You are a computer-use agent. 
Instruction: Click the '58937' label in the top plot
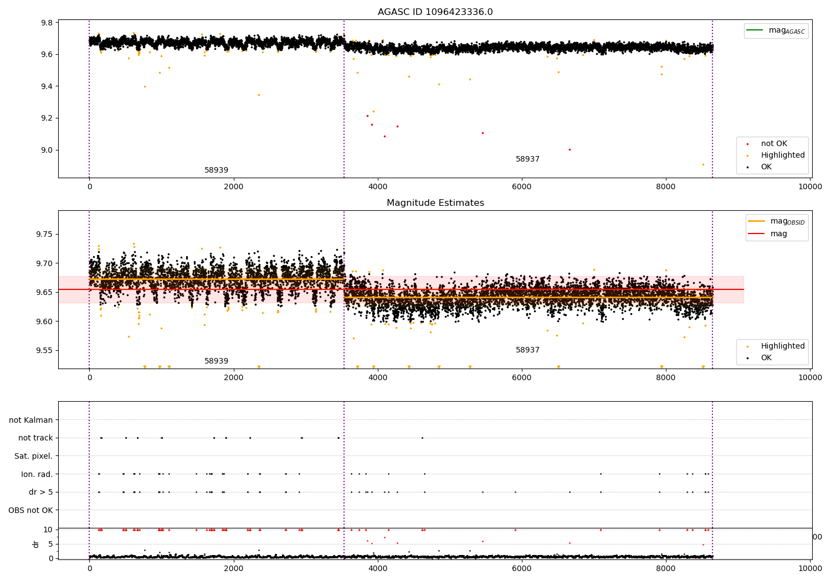527,159
